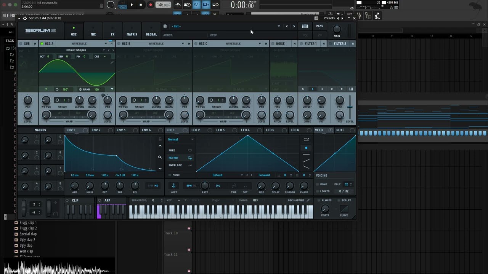This screenshot has height=274, width=488.
Task: Enable FILTER 1
Action: (x=302, y=44)
